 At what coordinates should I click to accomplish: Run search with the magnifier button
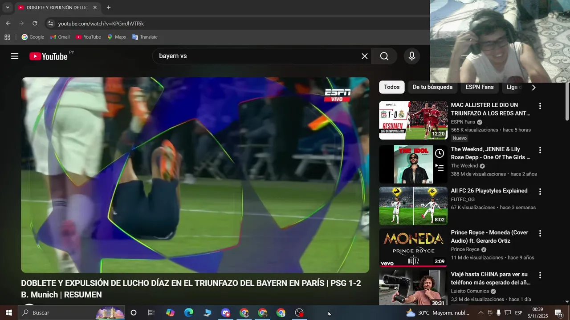point(384,56)
